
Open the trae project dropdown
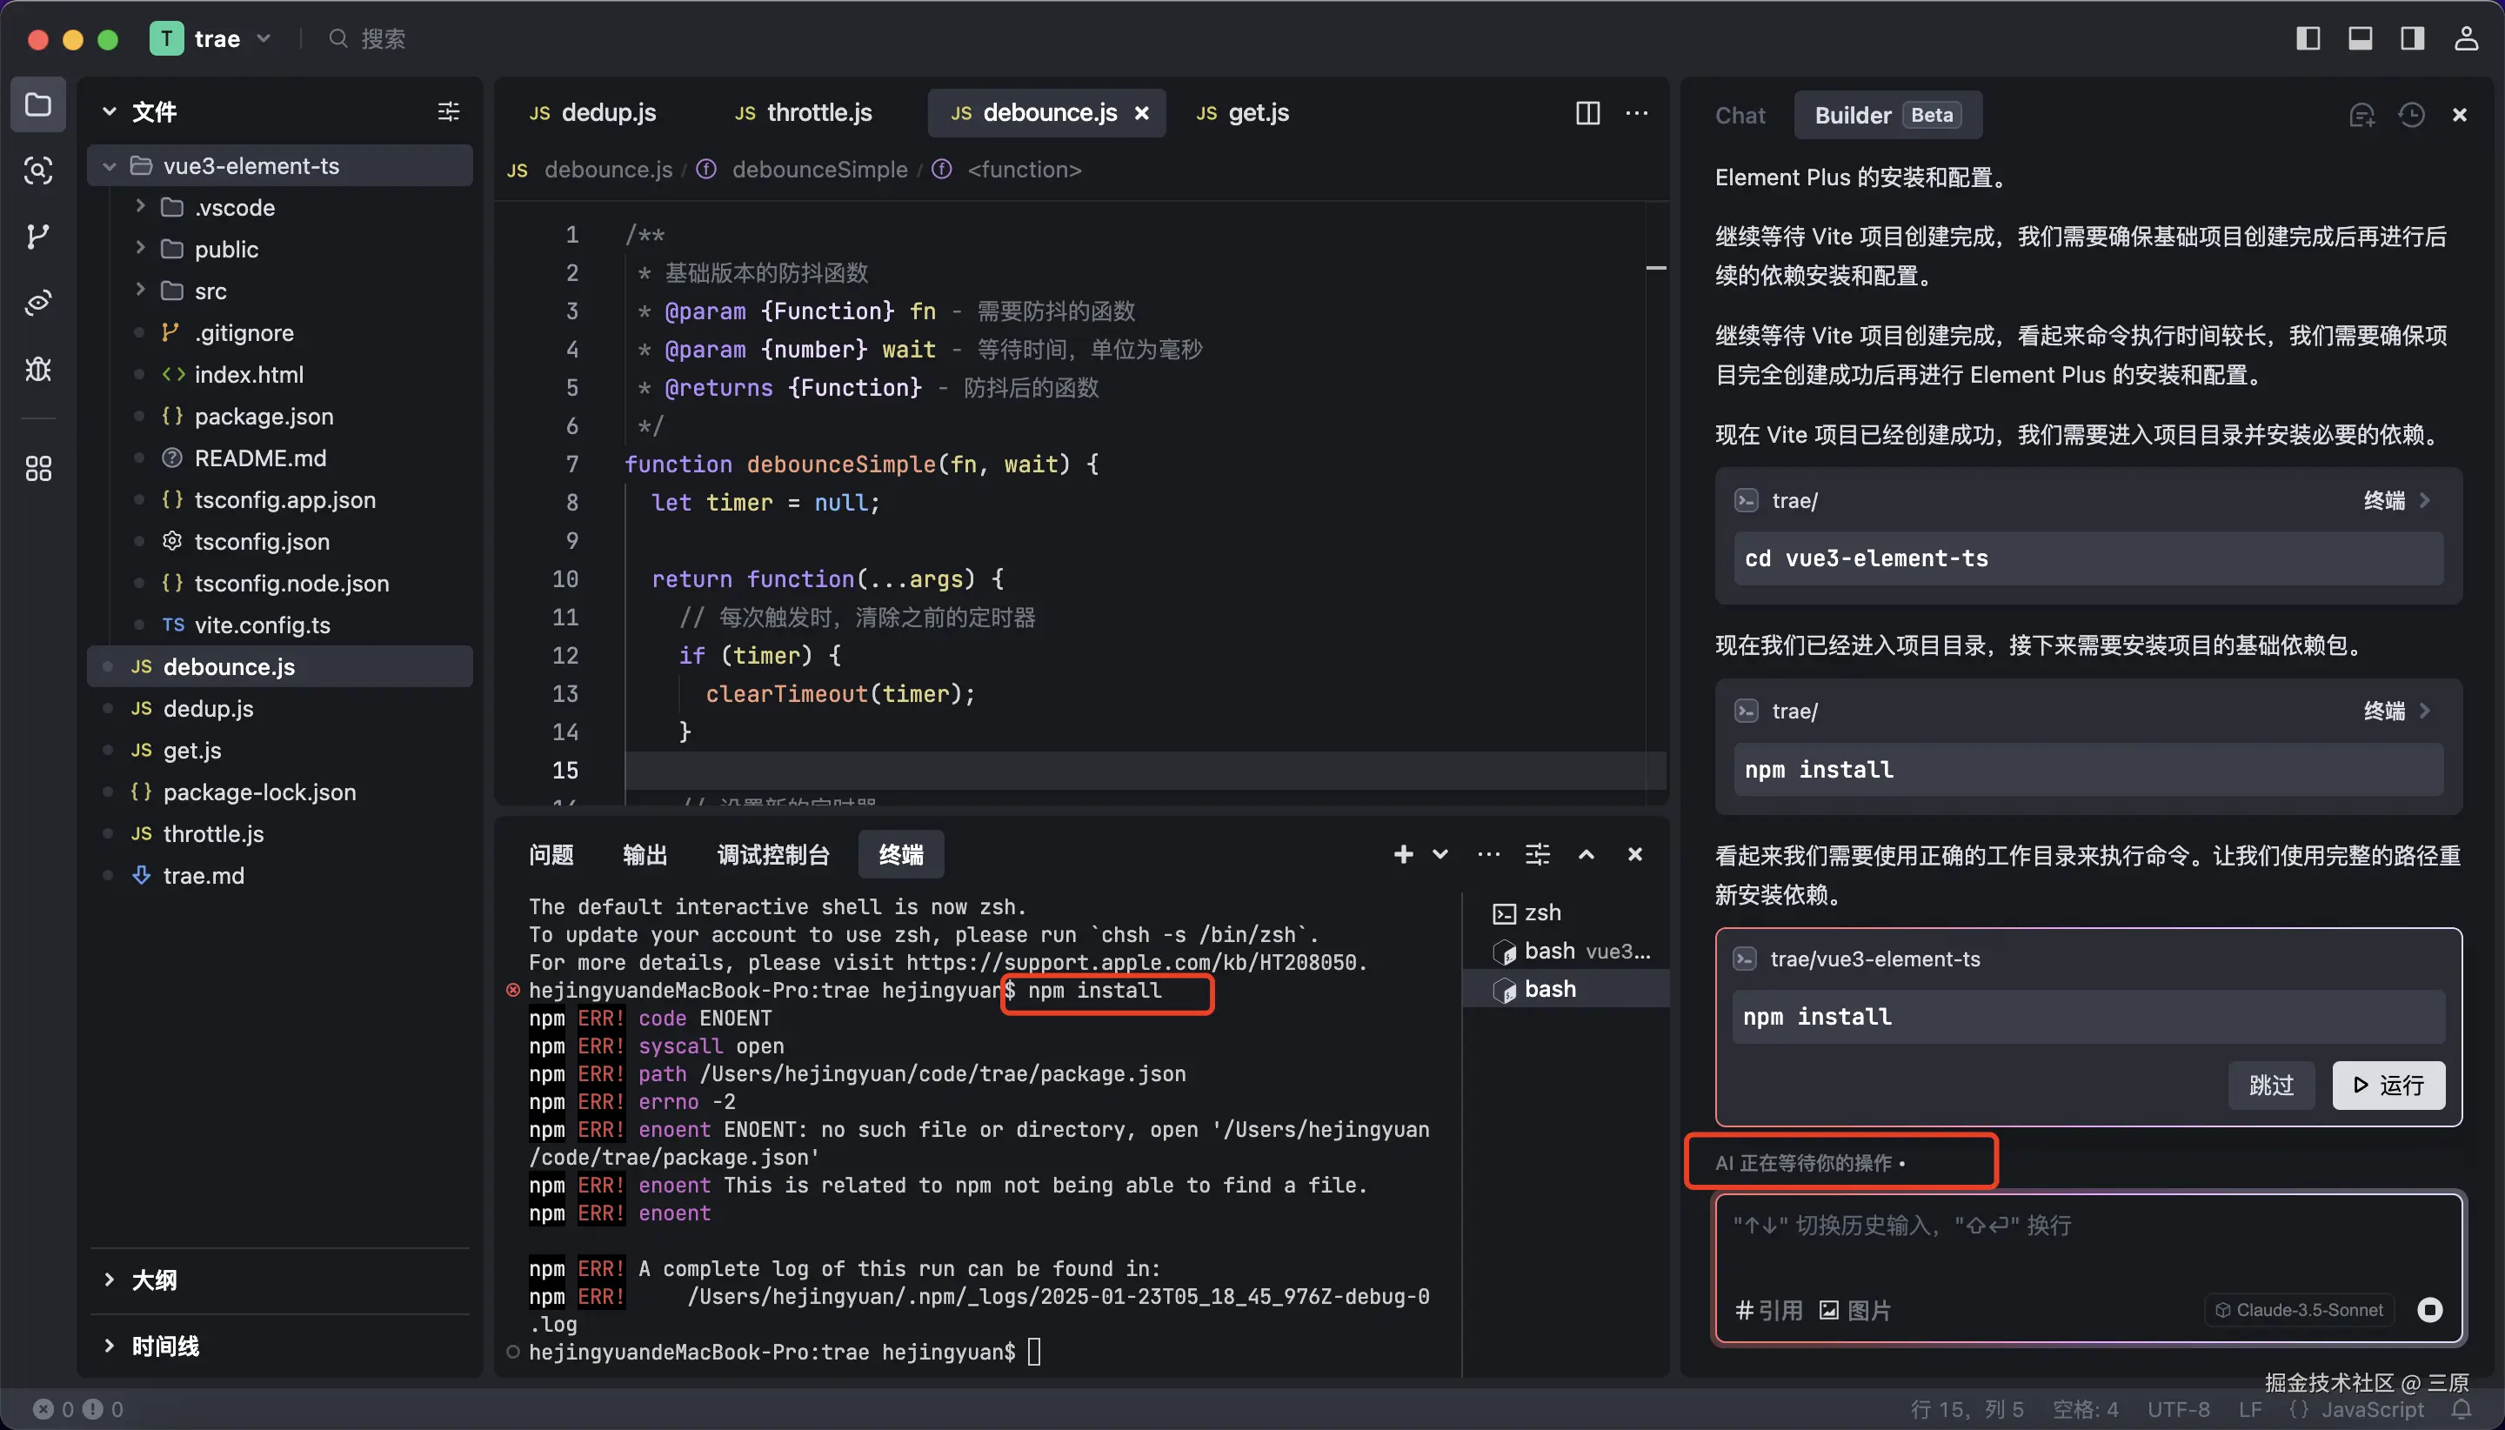tap(264, 38)
